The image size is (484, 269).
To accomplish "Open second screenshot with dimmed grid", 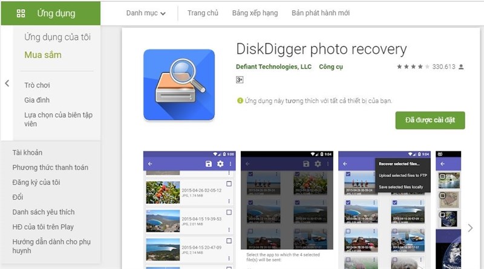I will (x=287, y=210).
